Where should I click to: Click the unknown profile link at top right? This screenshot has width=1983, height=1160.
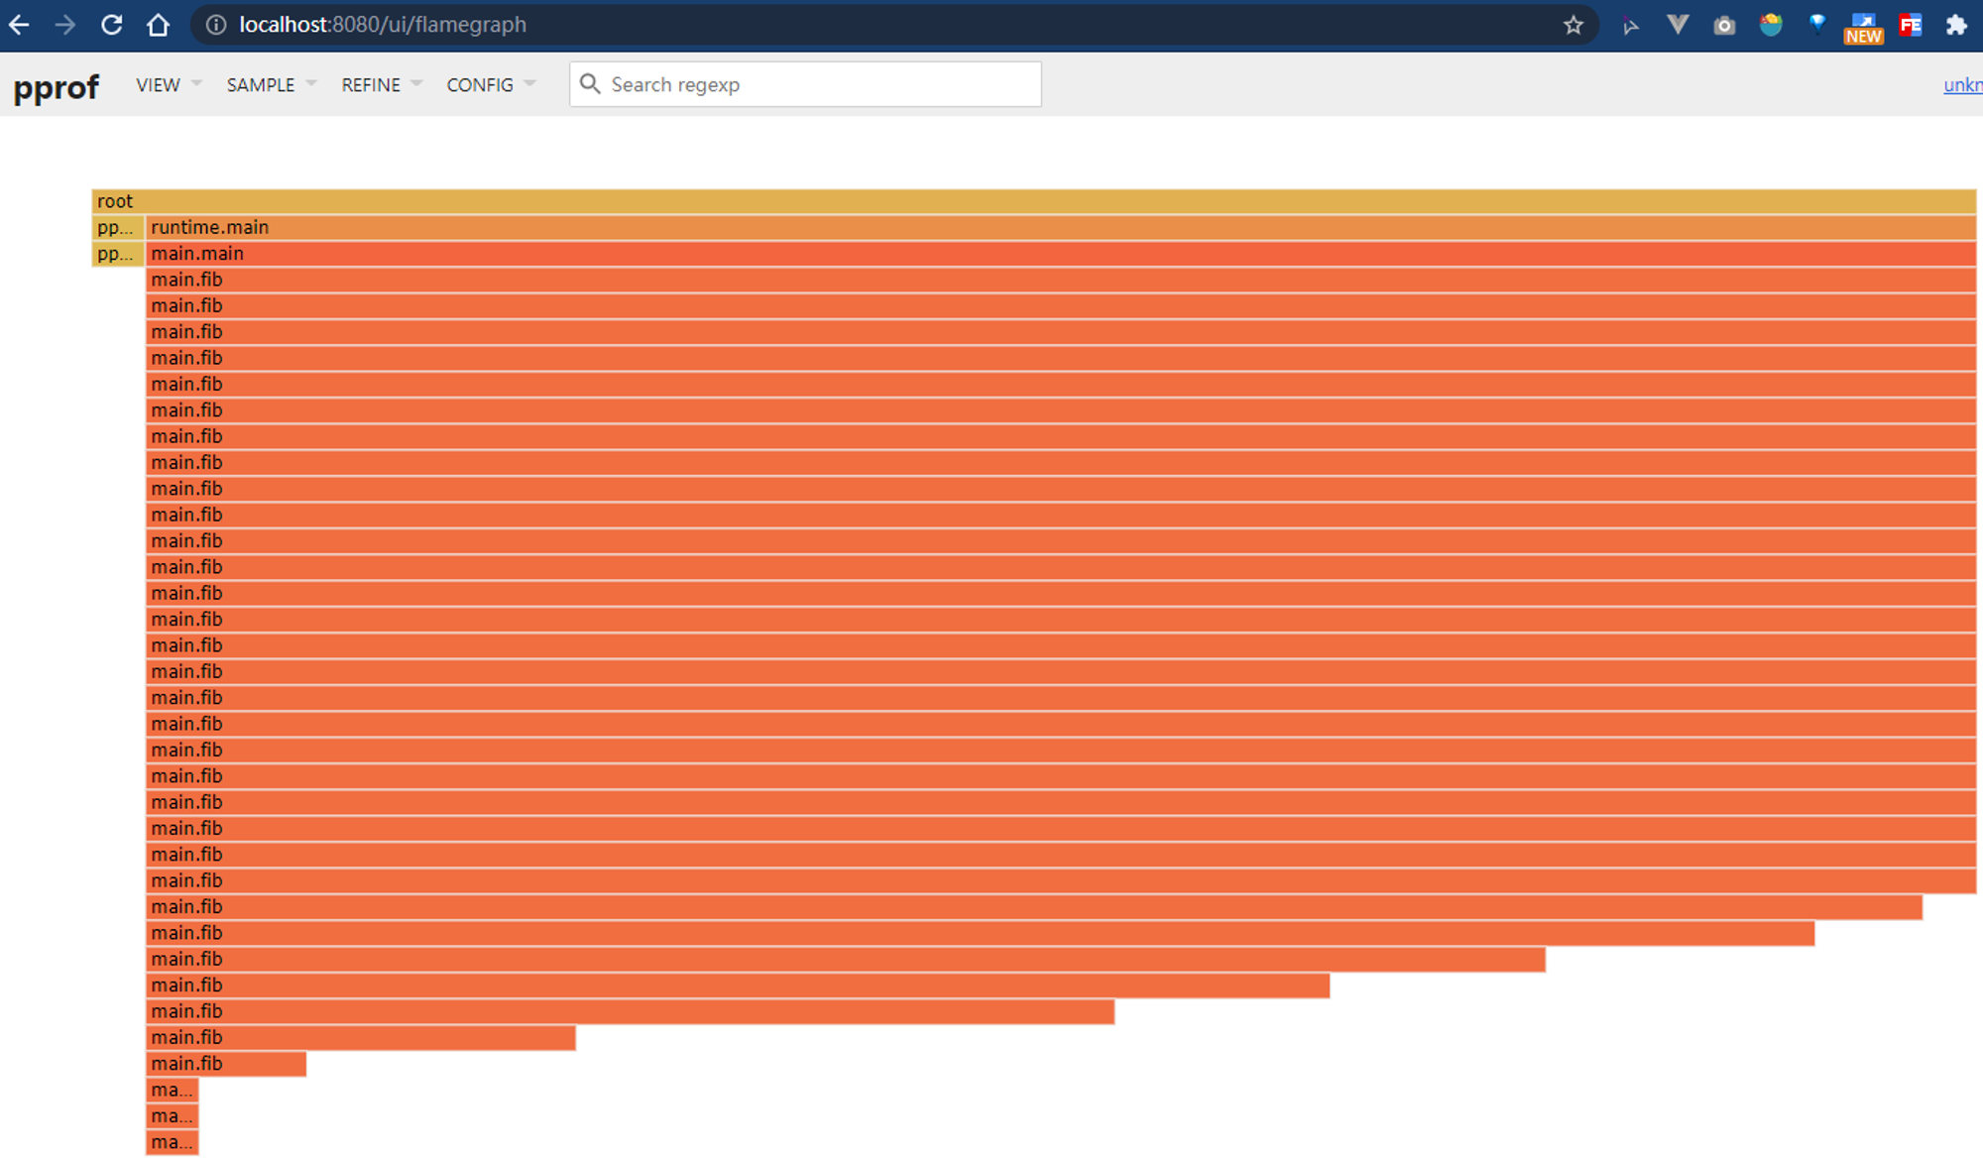click(x=1962, y=85)
